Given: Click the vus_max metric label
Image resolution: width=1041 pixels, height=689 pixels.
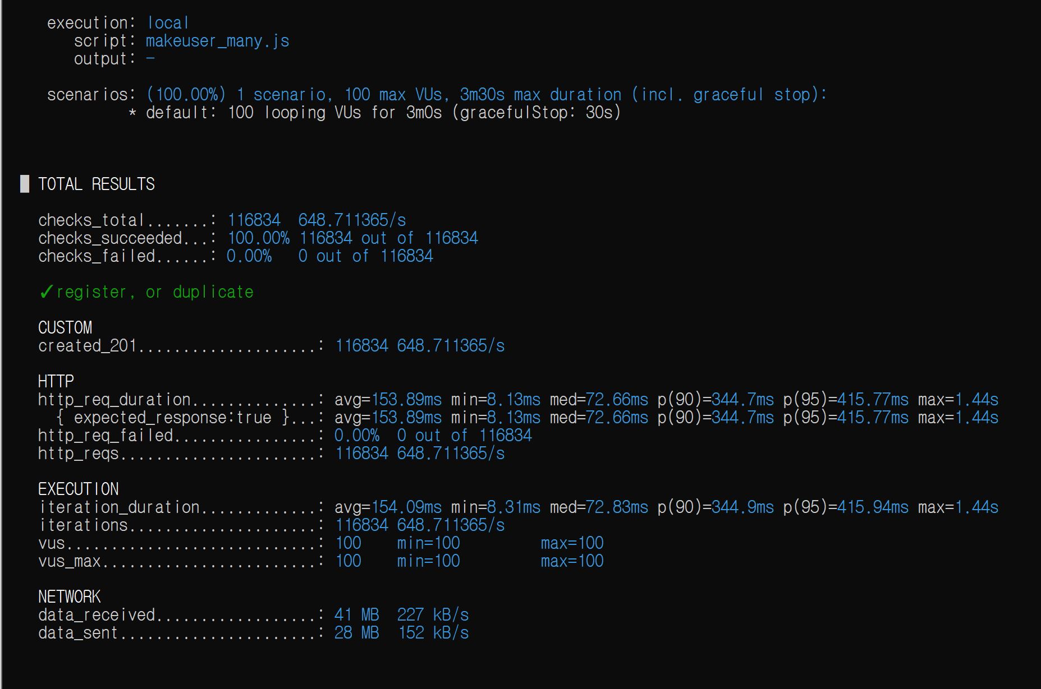Looking at the screenshot, I should (x=70, y=561).
